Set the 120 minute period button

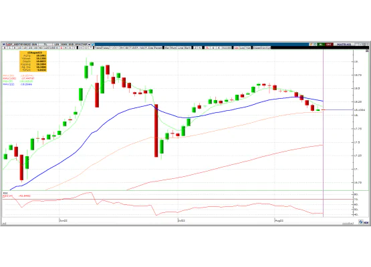46,47
